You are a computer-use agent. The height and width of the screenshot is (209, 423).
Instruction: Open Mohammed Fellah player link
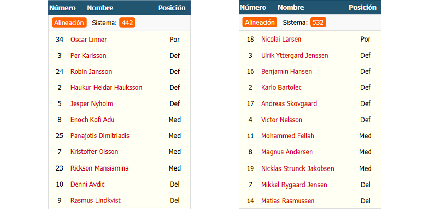pyautogui.click(x=288, y=136)
